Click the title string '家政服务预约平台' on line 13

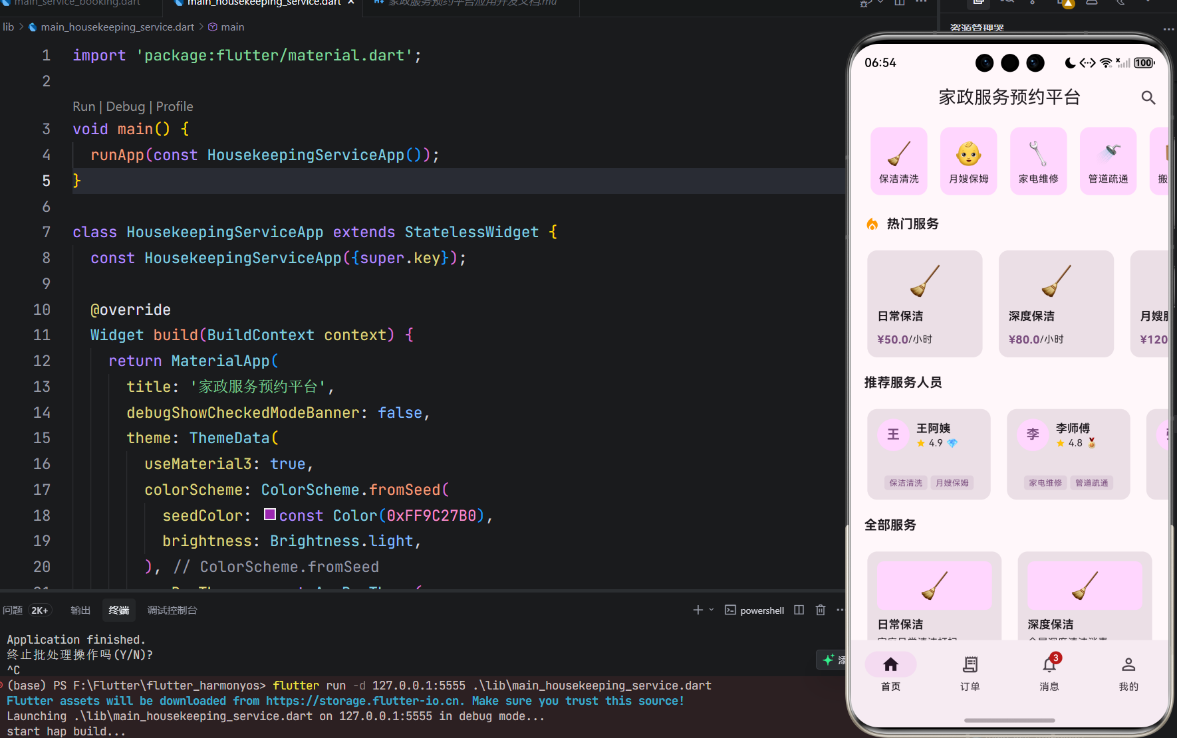coord(257,387)
